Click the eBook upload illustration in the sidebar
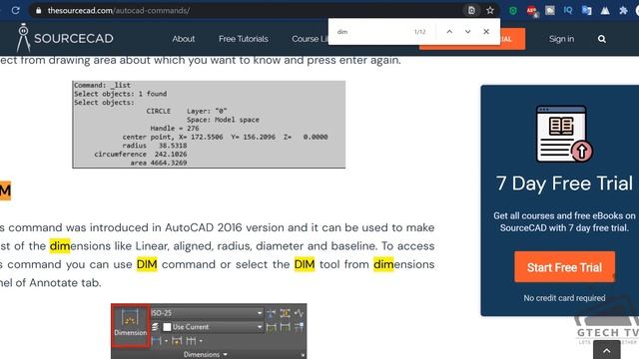Screen dimensions: 639x359 coord(564,134)
